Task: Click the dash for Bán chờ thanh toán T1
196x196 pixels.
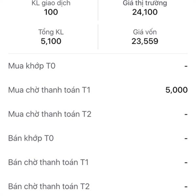Action: coord(186,163)
